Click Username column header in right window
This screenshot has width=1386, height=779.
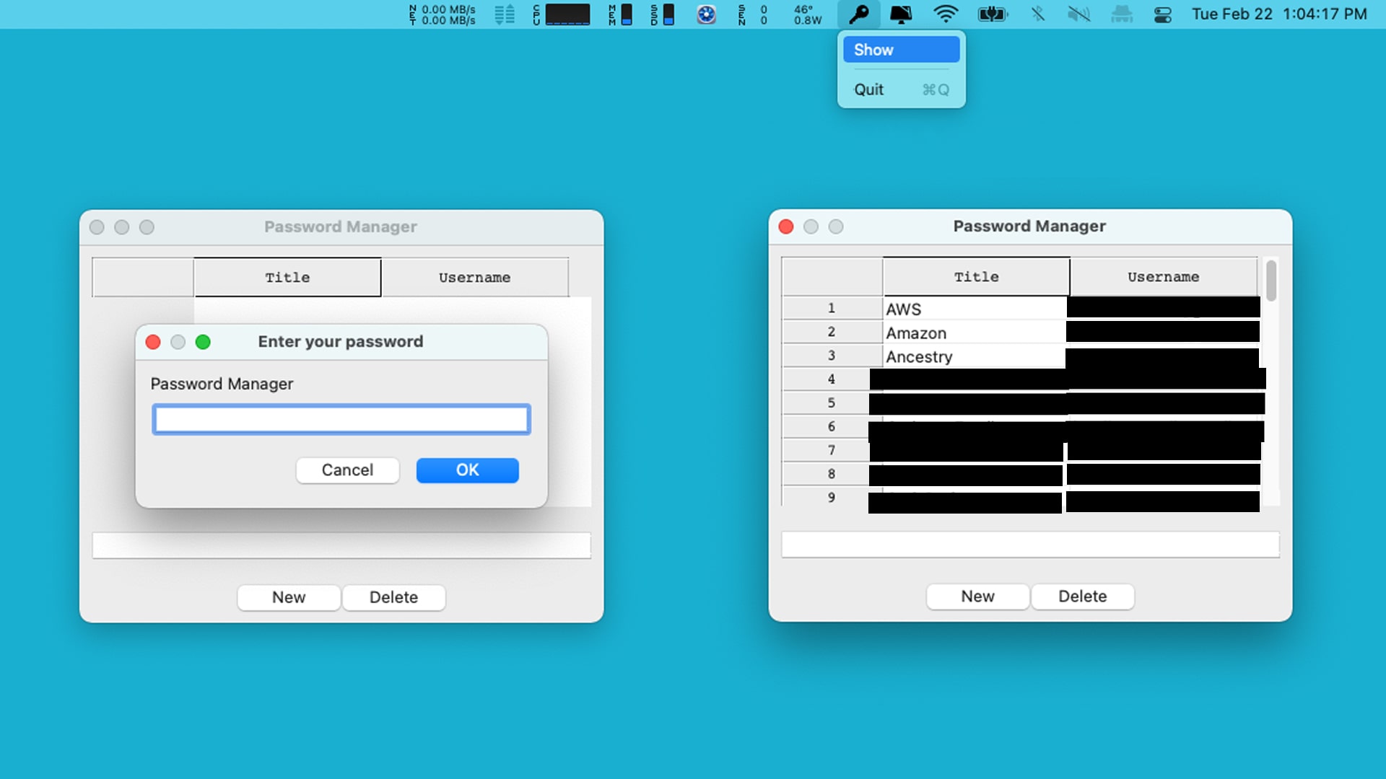(x=1163, y=277)
